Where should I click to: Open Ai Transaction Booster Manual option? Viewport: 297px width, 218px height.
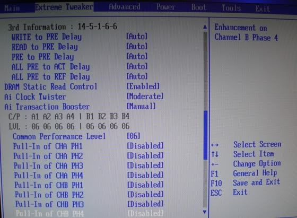(x=141, y=106)
